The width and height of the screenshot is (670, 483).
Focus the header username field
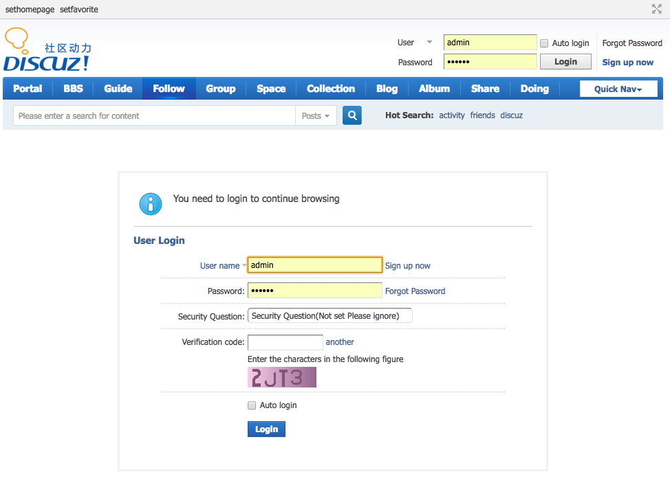(x=490, y=42)
